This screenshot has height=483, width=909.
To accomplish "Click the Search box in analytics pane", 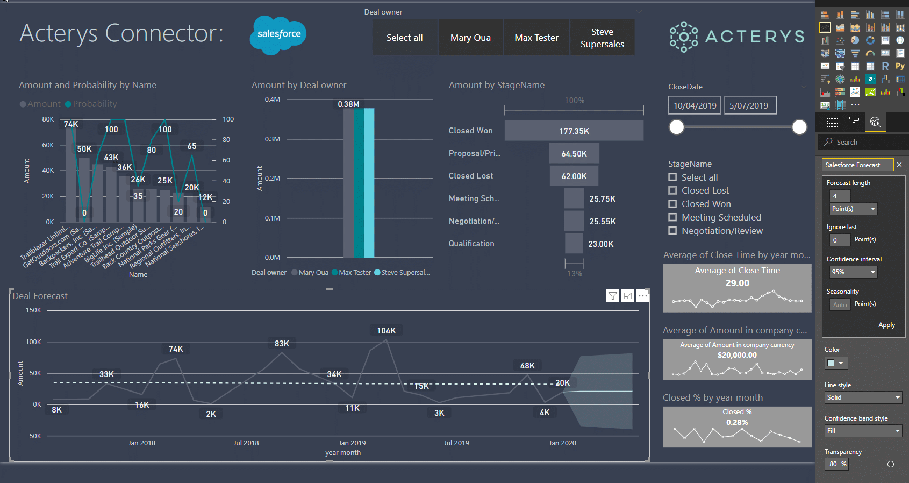I will click(x=863, y=142).
